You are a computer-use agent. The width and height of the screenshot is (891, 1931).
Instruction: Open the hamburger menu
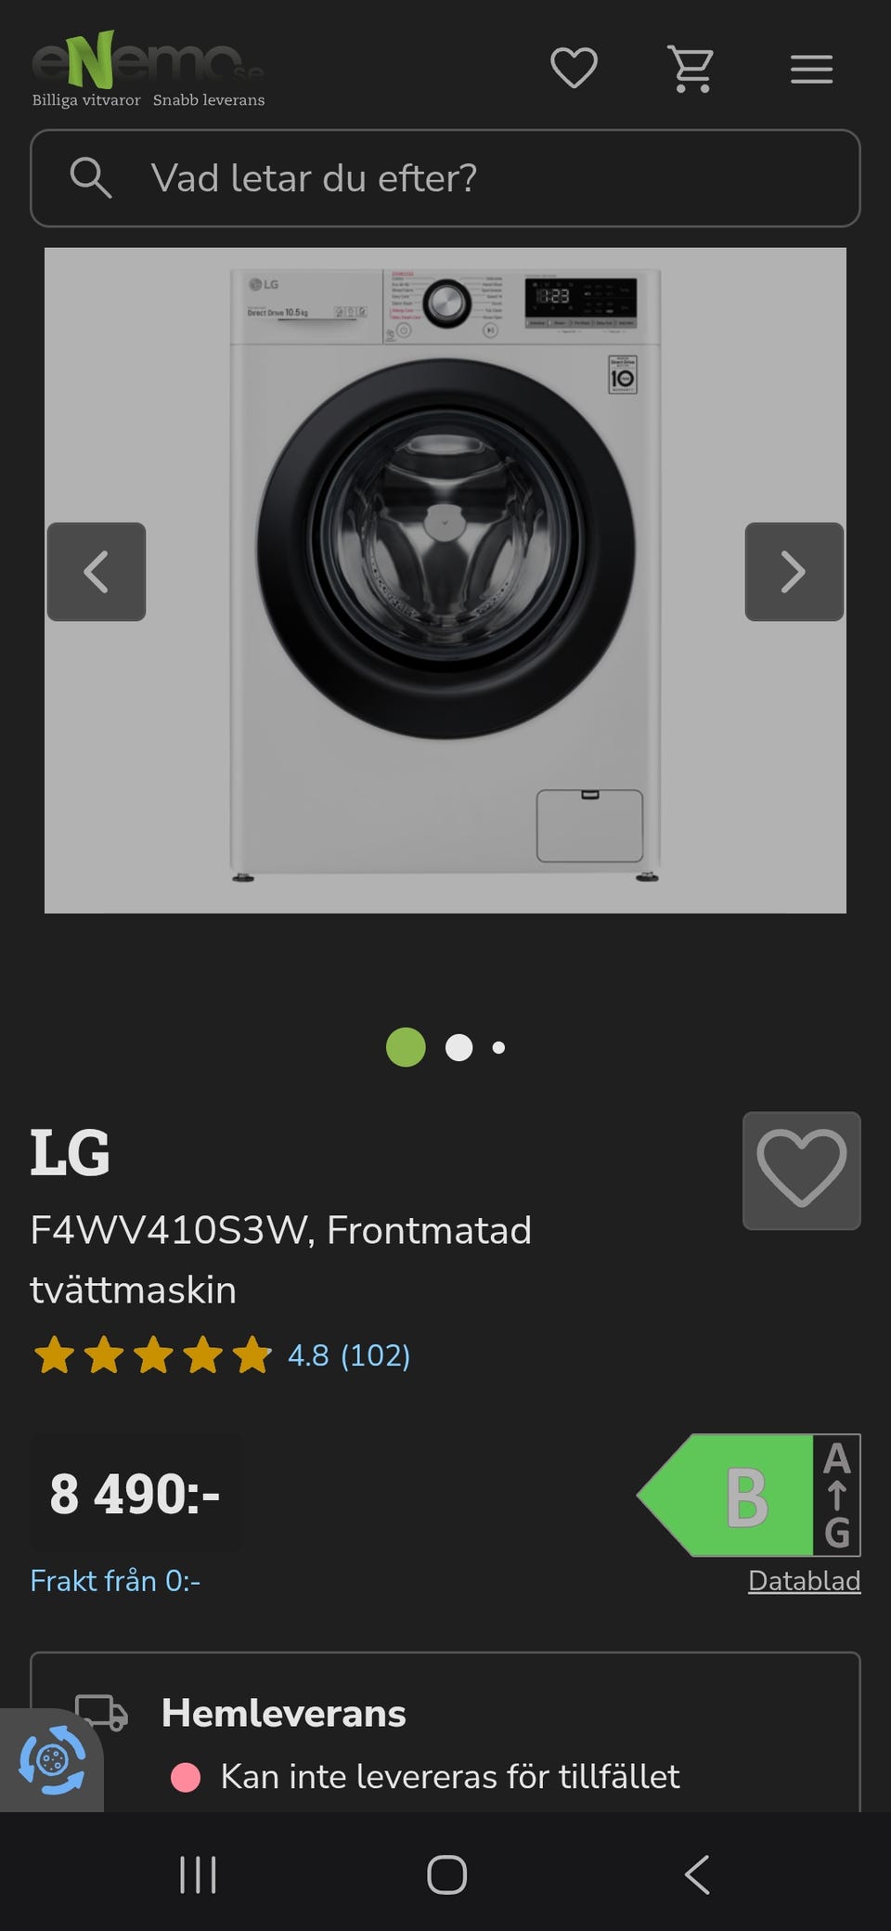(811, 69)
